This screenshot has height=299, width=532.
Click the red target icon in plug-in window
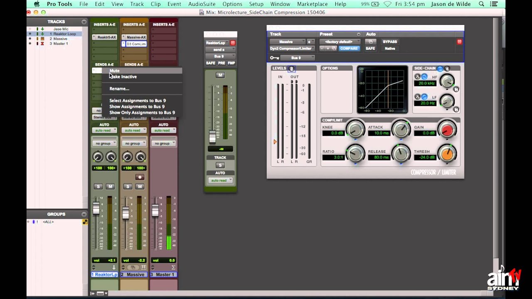(x=459, y=42)
